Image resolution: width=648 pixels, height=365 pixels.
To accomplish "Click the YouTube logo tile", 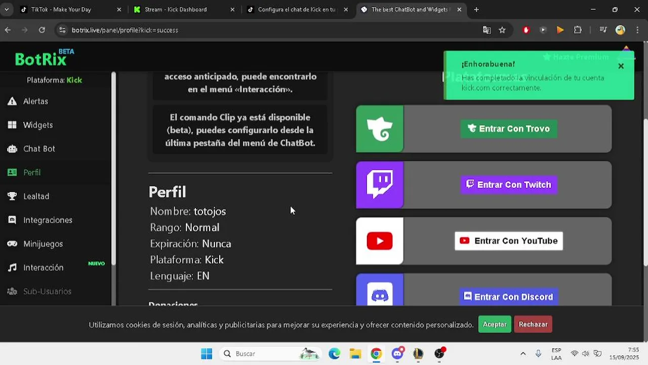I will (380, 241).
